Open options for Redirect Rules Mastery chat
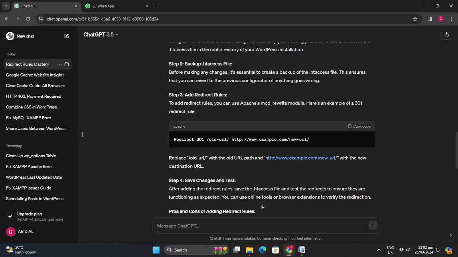The width and height of the screenshot is (458, 257). tap(59, 64)
